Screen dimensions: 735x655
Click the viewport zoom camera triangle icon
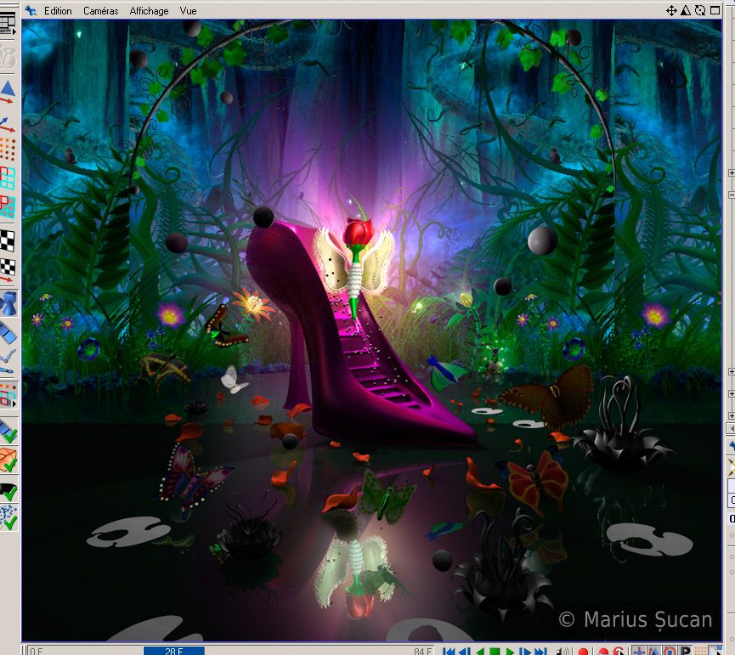click(687, 11)
